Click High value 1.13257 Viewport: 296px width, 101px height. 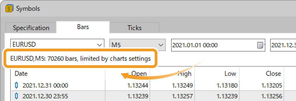(x=182, y=96)
